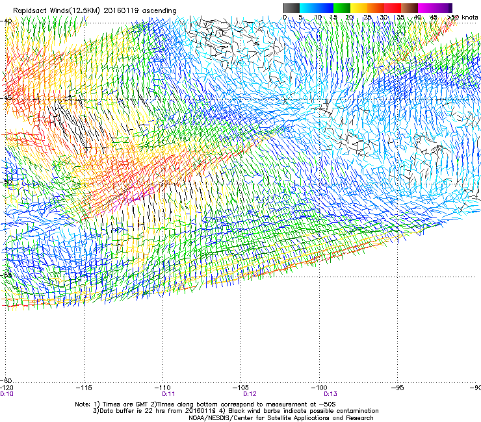Click the -60 latitude axis label
481x422 pixels.
click(6, 380)
